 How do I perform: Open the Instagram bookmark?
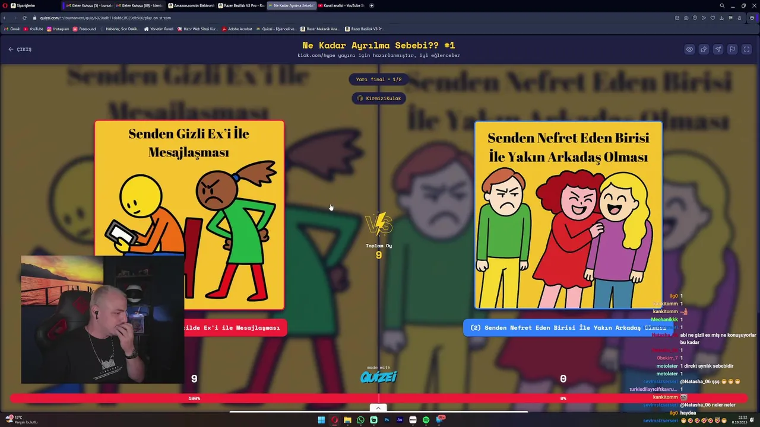(58, 28)
